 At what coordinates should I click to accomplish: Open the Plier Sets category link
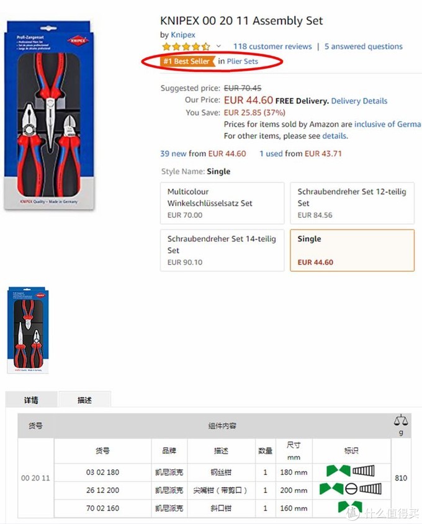point(242,61)
